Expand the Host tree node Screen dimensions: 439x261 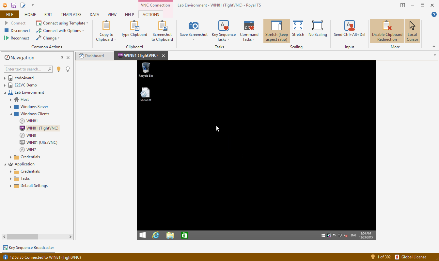(x=11, y=100)
